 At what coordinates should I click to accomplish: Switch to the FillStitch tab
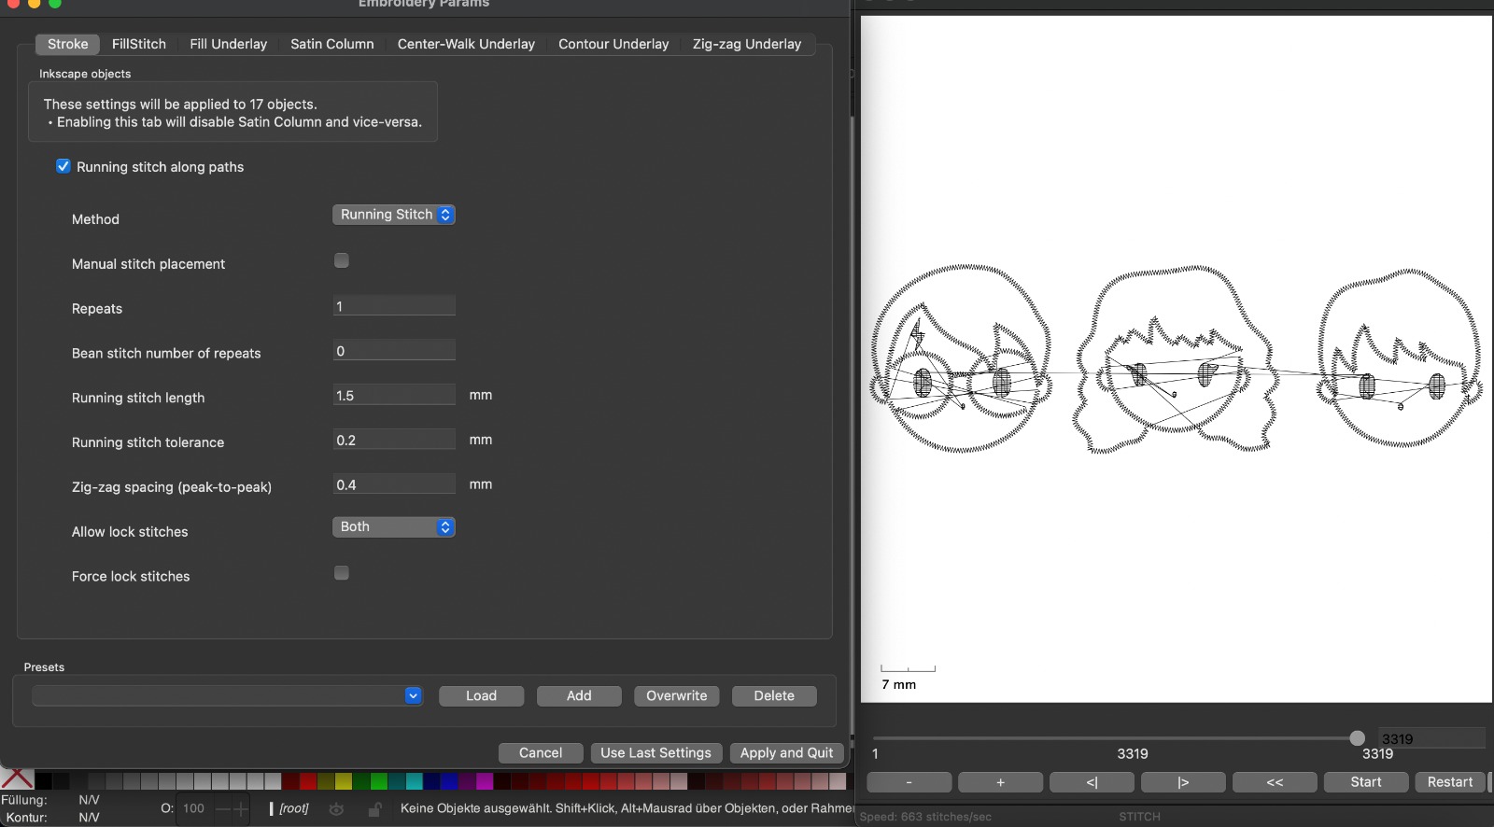139,44
